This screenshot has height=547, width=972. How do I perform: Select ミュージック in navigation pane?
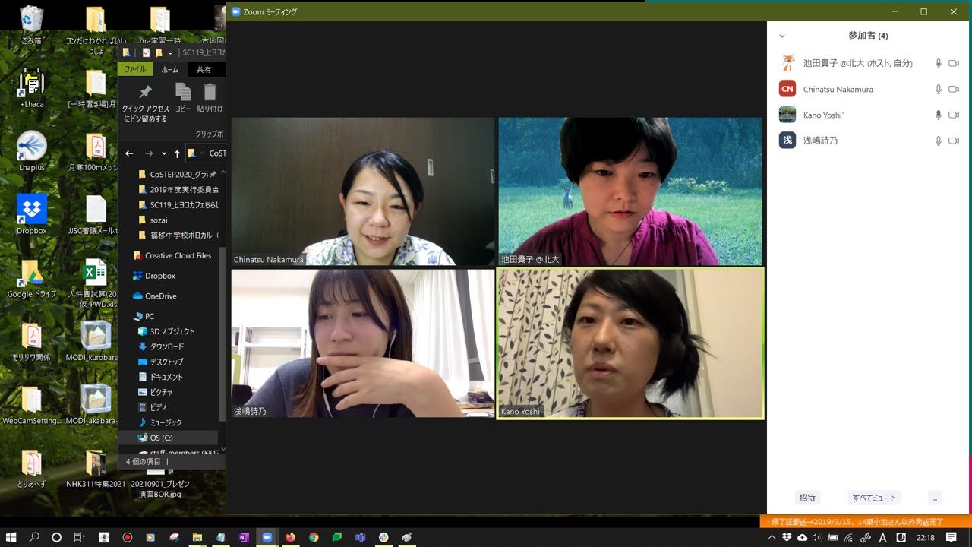point(160,422)
